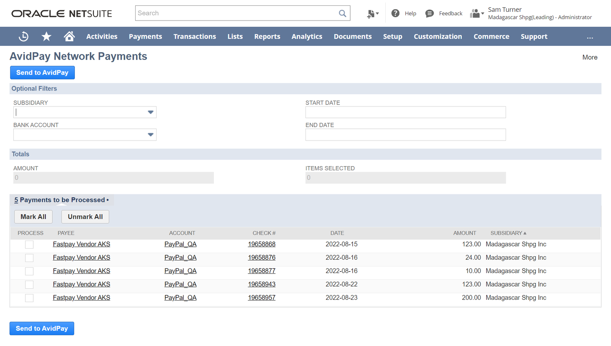This screenshot has width=611, height=346.
Task: Open PayPal_QA account in 19658868 row
Action: (x=180, y=244)
